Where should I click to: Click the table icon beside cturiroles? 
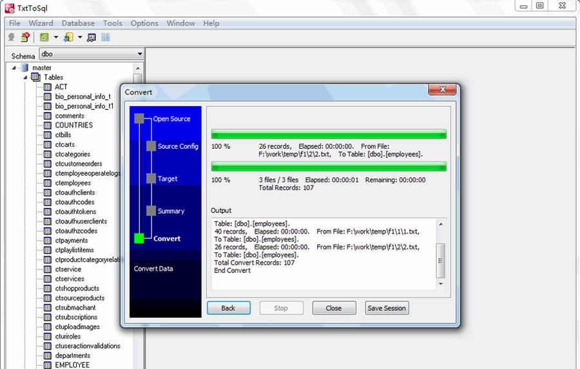point(47,336)
